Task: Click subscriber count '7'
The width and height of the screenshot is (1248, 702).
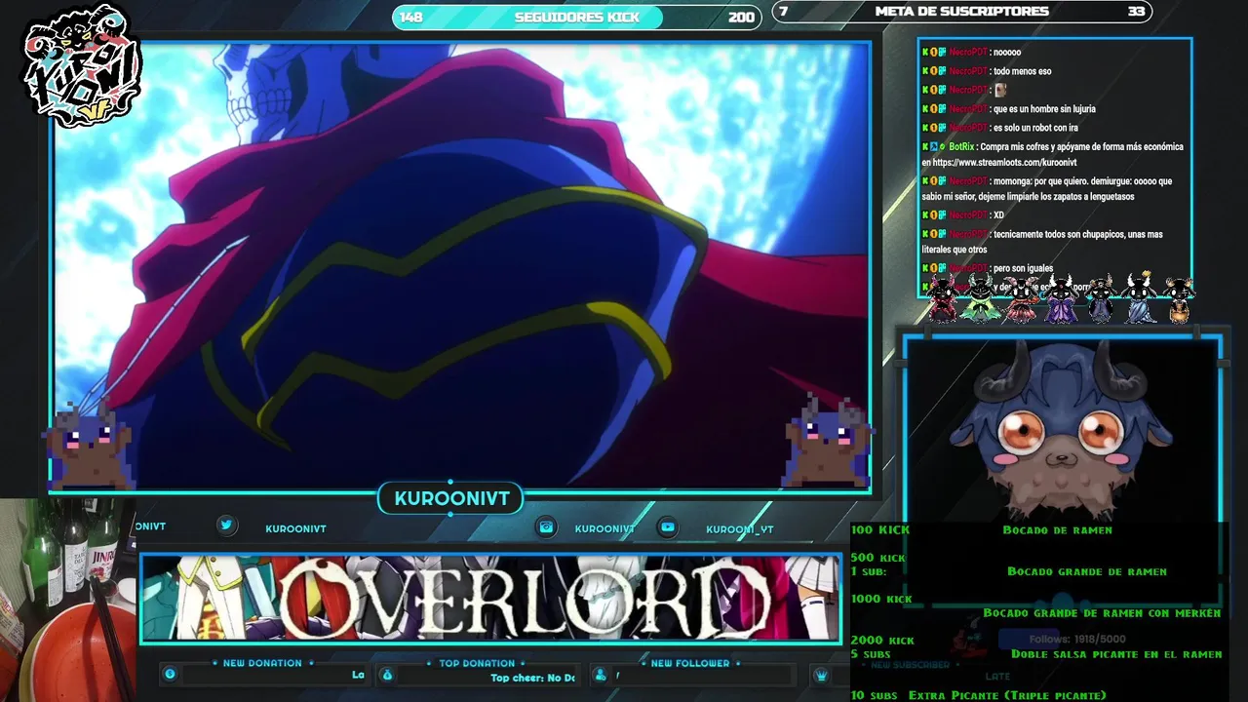Action: coord(784,12)
